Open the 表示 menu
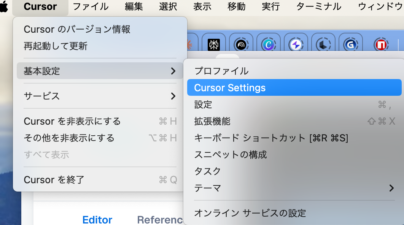This screenshot has height=225, width=404. pos(202,7)
